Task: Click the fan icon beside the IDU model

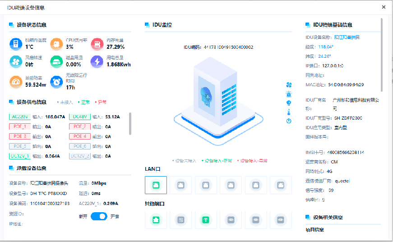Action: (x=289, y=85)
